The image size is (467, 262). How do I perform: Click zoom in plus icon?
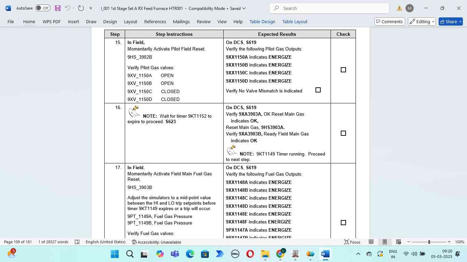[x=449, y=242]
